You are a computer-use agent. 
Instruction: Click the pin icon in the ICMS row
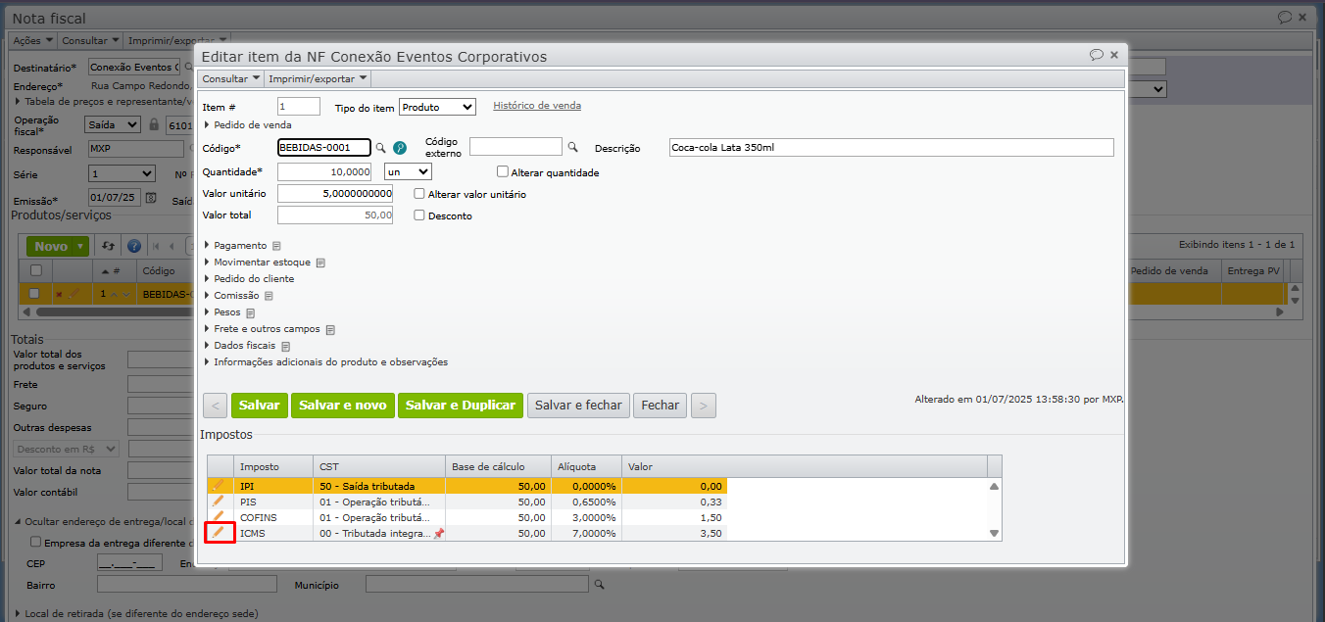439,534
